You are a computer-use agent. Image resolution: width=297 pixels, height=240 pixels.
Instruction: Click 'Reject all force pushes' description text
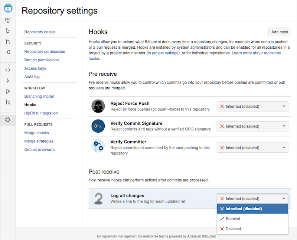[160, 109]
